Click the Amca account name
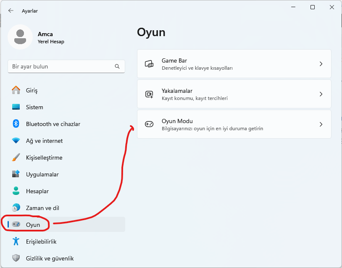342x268 pixels. 45,34
